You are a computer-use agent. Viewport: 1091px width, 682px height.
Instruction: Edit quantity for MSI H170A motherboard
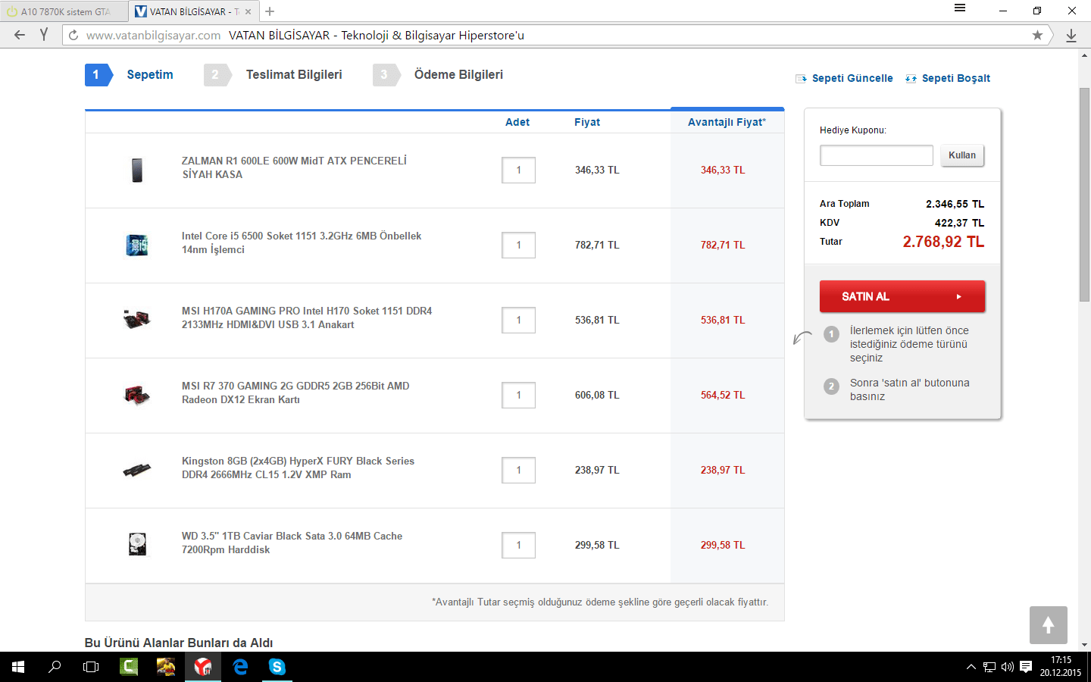[x=518, y=321]
